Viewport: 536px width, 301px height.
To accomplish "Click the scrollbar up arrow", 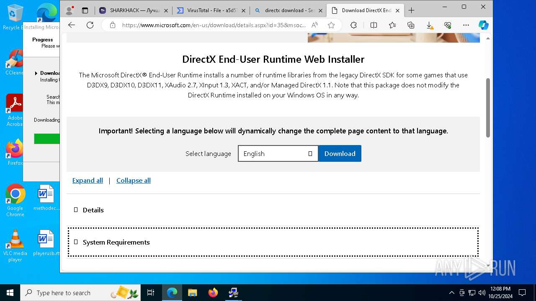I will (x=488, y=38).
